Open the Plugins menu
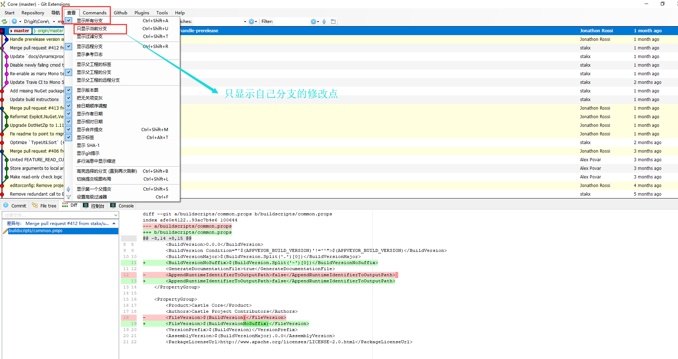Viewport: 678px width, 359px height. tap(142, 13)
